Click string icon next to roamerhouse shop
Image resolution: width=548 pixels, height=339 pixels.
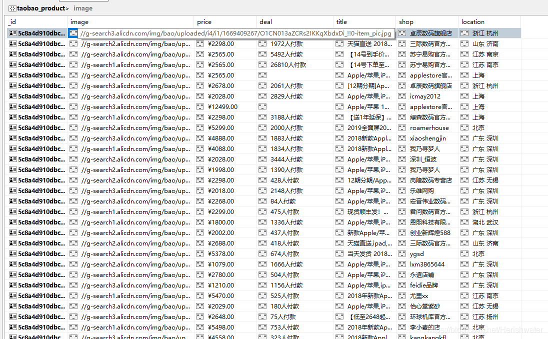click(402, 127)
